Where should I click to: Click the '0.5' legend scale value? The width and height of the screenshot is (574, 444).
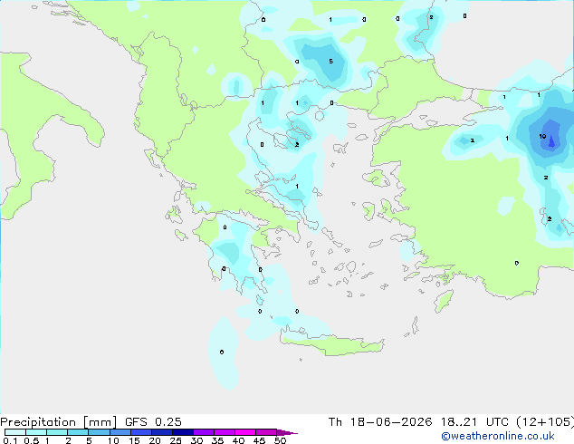coord(32,440)
